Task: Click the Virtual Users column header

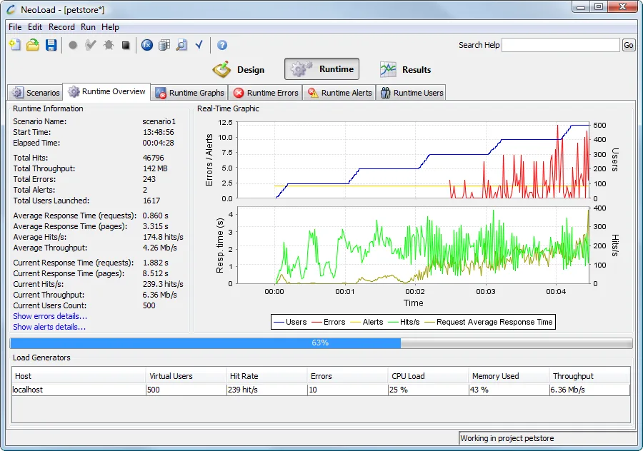Action: pyautogui.click(x=186, y=376)
